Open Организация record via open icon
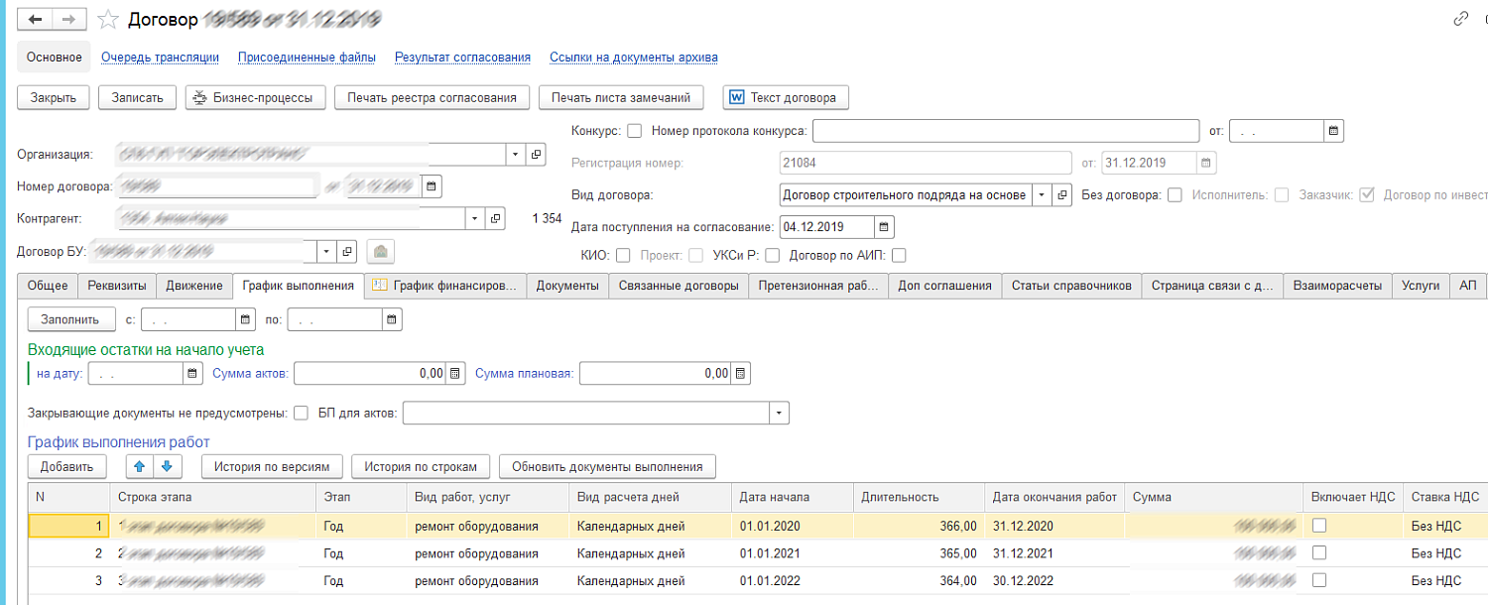 point(536,155)
